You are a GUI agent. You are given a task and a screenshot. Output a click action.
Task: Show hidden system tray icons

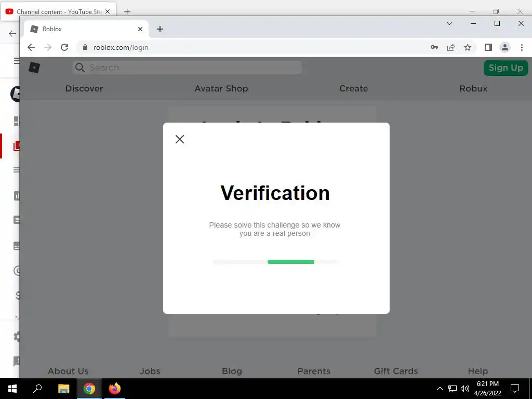click(x=440, y=389)
